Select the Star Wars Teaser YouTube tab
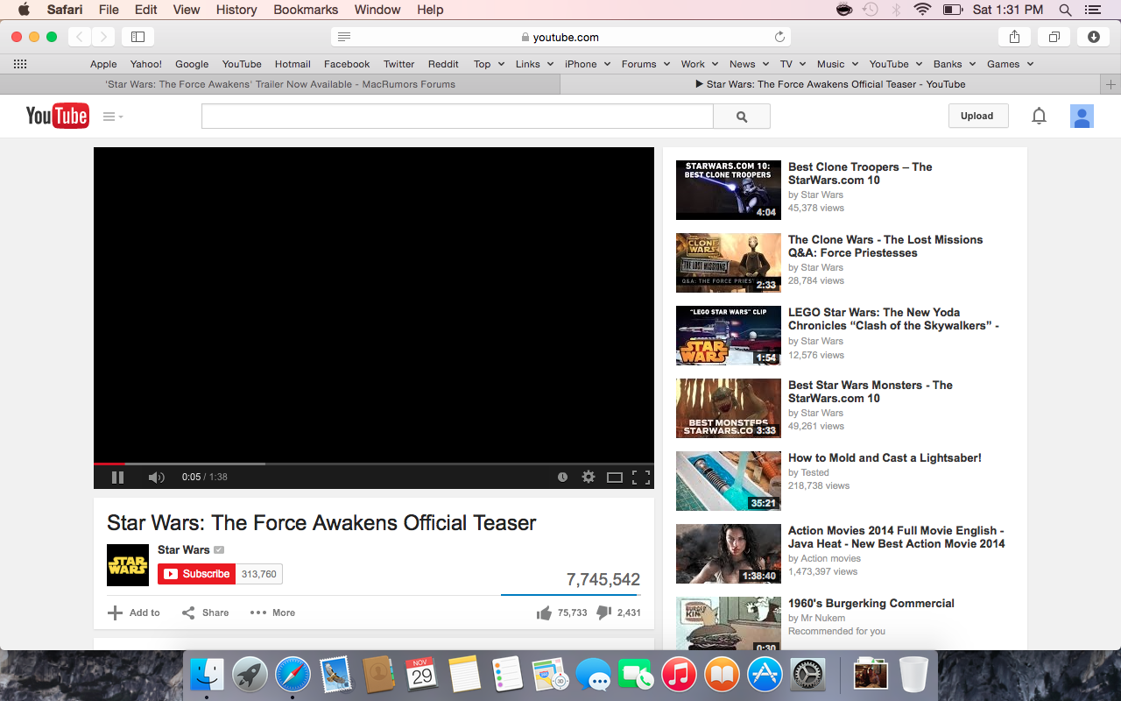This screenshot has width=1121, height=701. click(830, 84)
